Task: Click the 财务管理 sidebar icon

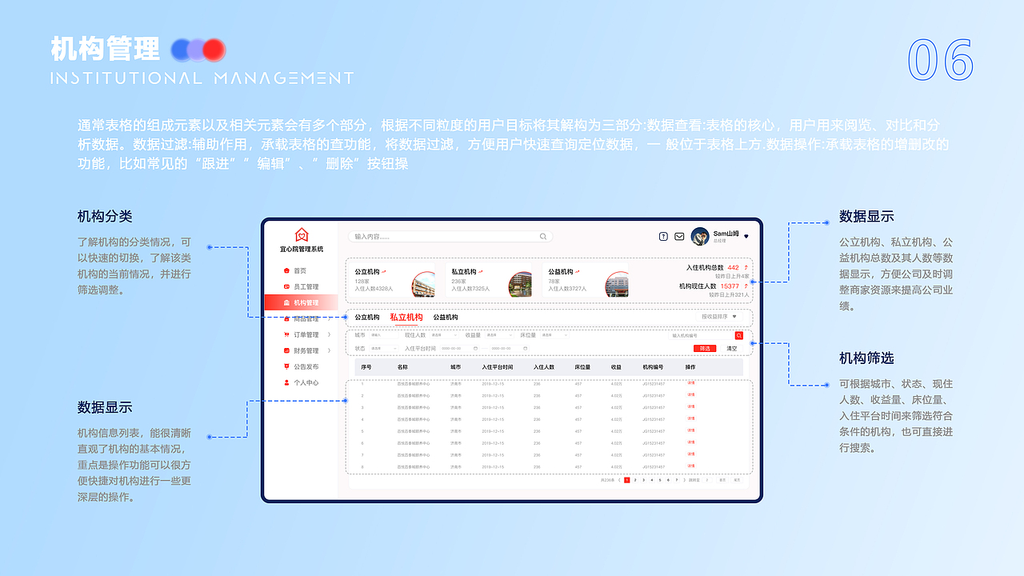Action: coord(286,351)
